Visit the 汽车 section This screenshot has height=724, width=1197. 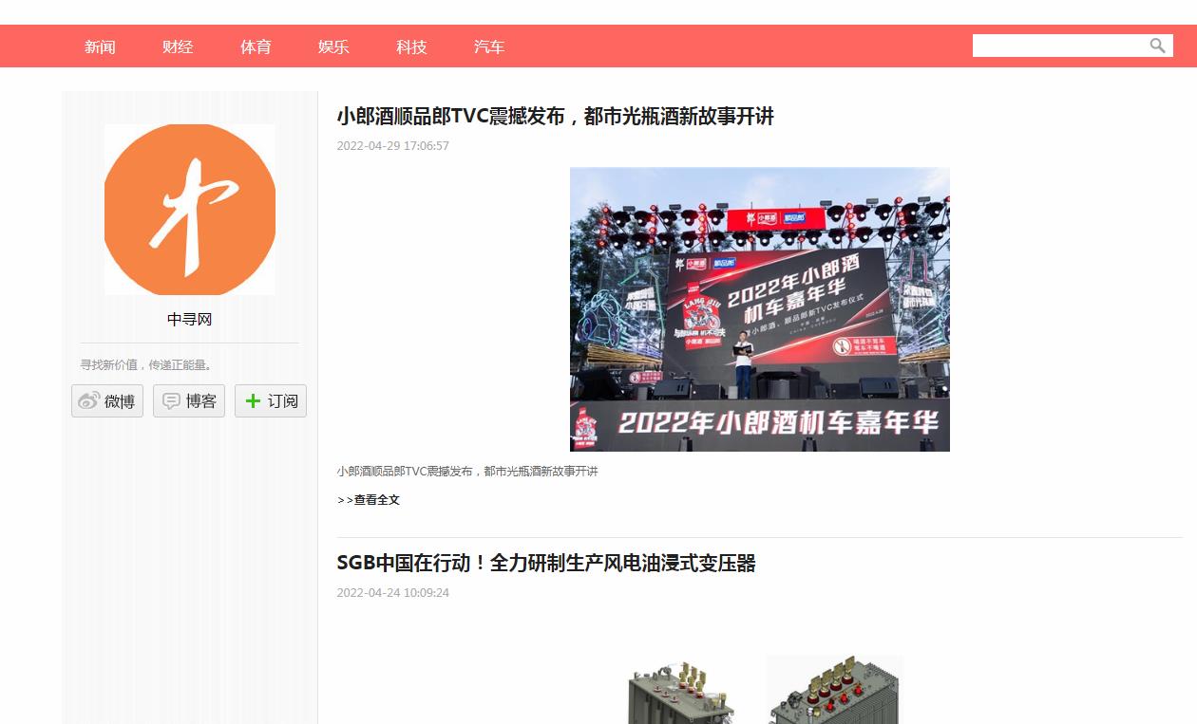(x=489, y=46)
